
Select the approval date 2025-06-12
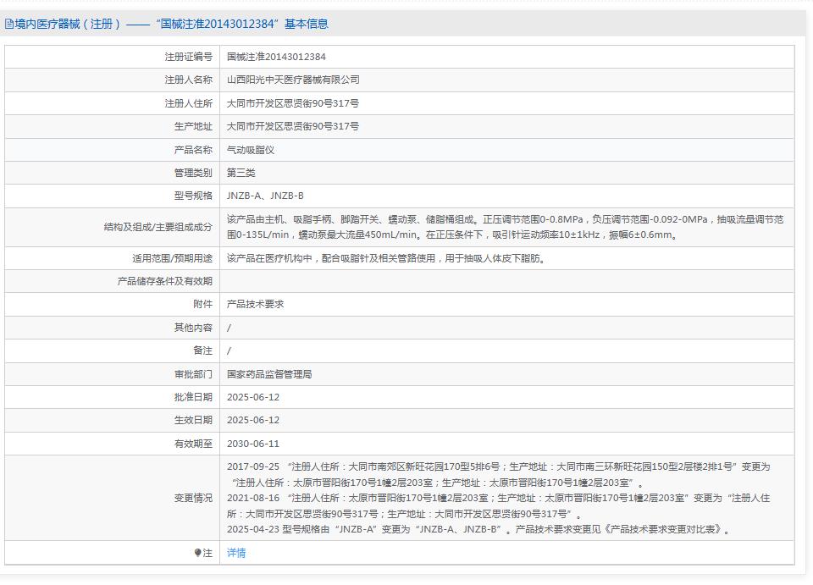pos(252,396)
